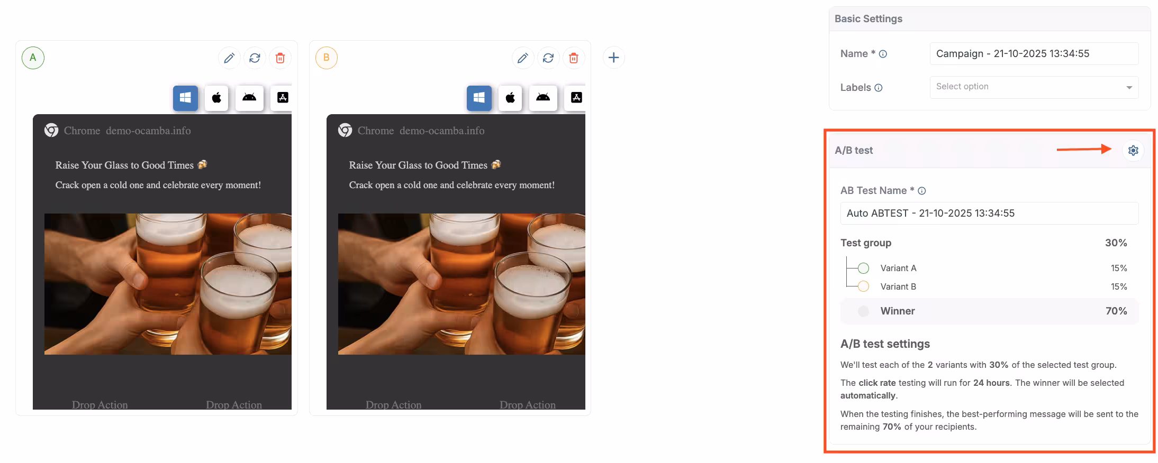
Task: Click the Winner row in test group
Action: pos(989,311)
